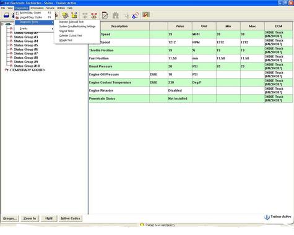This screenshot has height=235, width=294.
Task: Open the Help menu
Action: pos(70,8)
